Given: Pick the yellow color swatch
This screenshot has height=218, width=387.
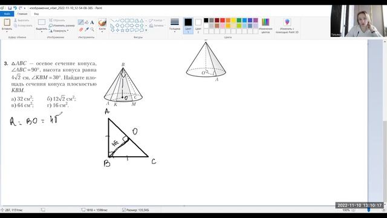Looking at the screenshot, I should tap(233, 20).
